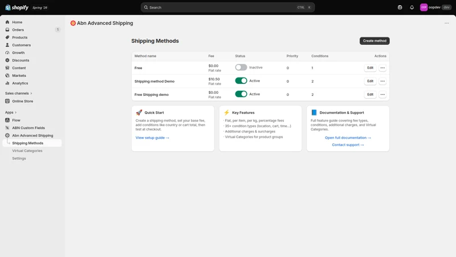Click the Quick Start rocket icon
The image size is (456, 257).
(139, 113)
